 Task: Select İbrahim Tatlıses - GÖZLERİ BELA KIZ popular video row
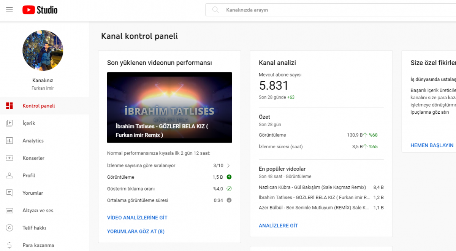point(321,197)
